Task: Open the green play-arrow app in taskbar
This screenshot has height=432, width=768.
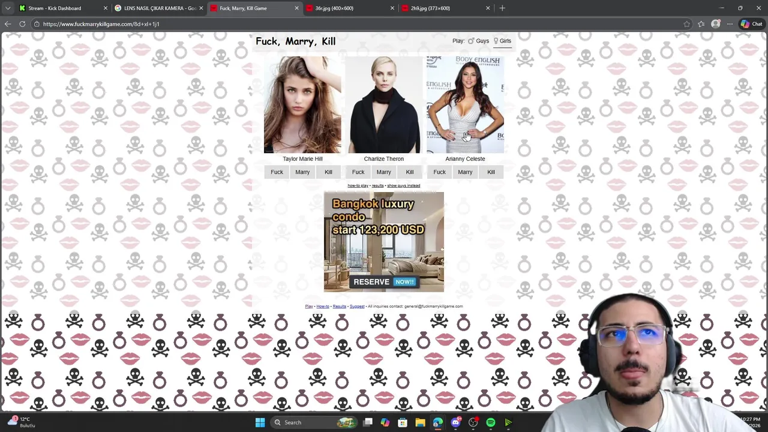Action: click(508, 422)
